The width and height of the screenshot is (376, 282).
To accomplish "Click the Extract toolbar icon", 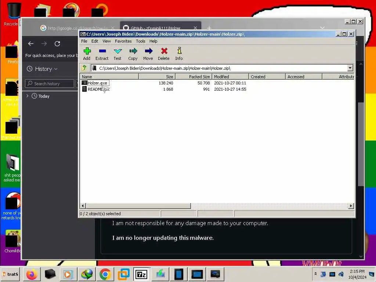I will (x=102, y=54).
